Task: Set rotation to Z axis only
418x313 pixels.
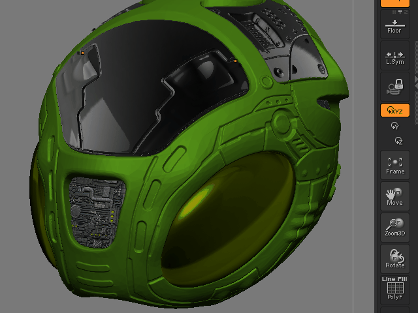Action: (x=394, y=140)
